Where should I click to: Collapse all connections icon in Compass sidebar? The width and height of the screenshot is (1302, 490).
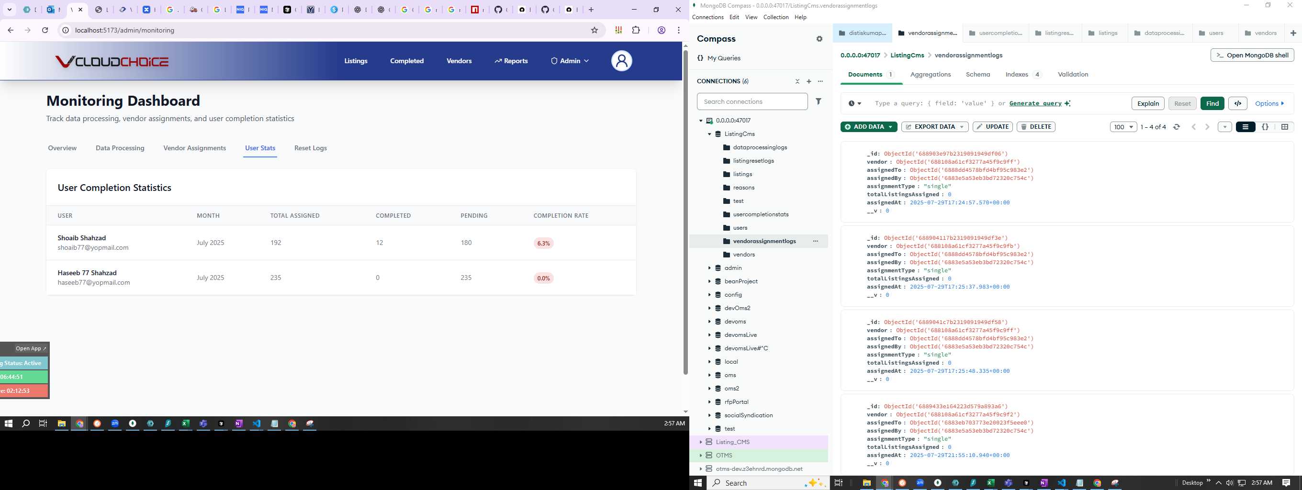point(797,81)
